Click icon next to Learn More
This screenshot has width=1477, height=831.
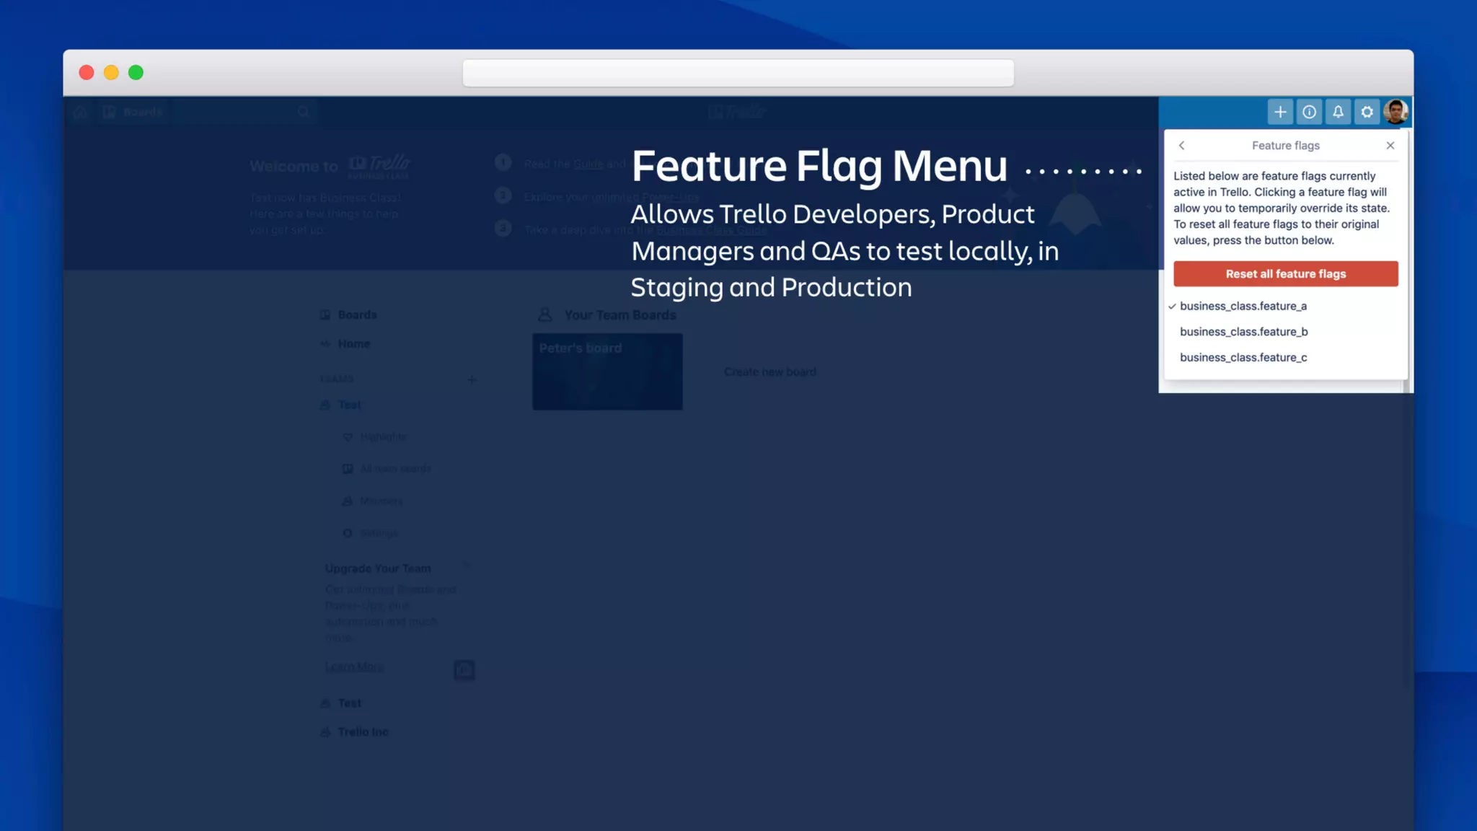coord(464,670)
